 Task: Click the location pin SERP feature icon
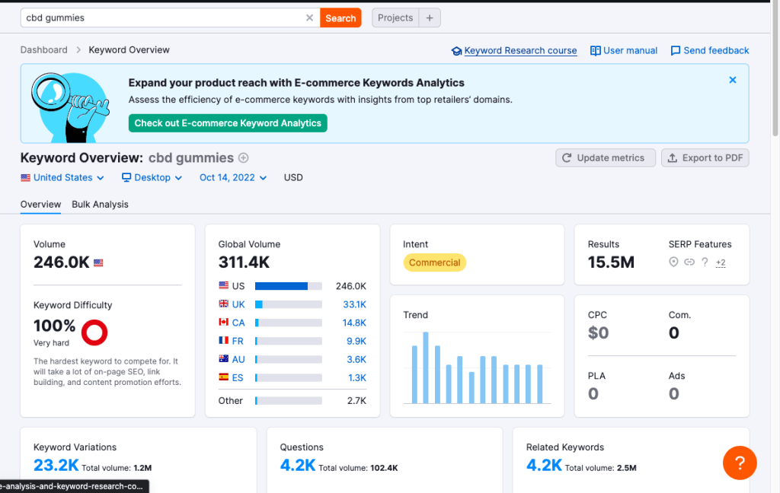click(673, 262)
